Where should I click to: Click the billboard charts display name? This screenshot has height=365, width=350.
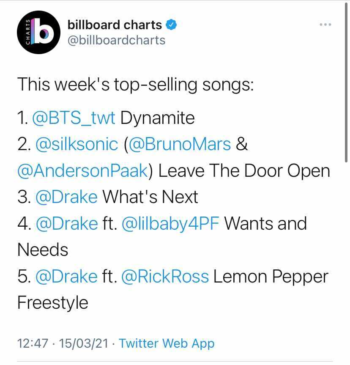coord(115,25)
